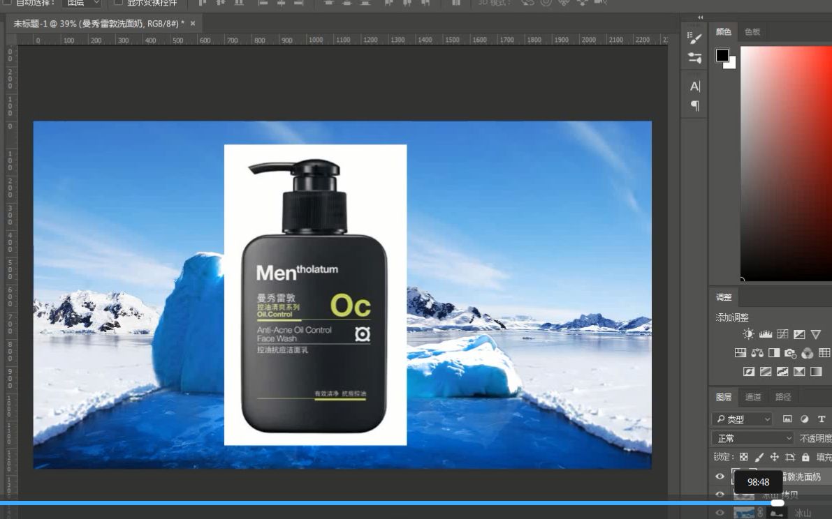Add a Posterize adjustment layer
Screen dimensions: 832x519
(x=766, y=371)
